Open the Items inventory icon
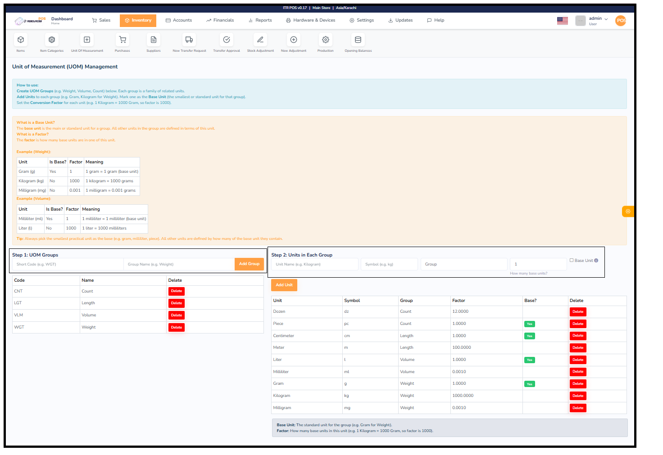663x455 pixels. pos(20,40)
